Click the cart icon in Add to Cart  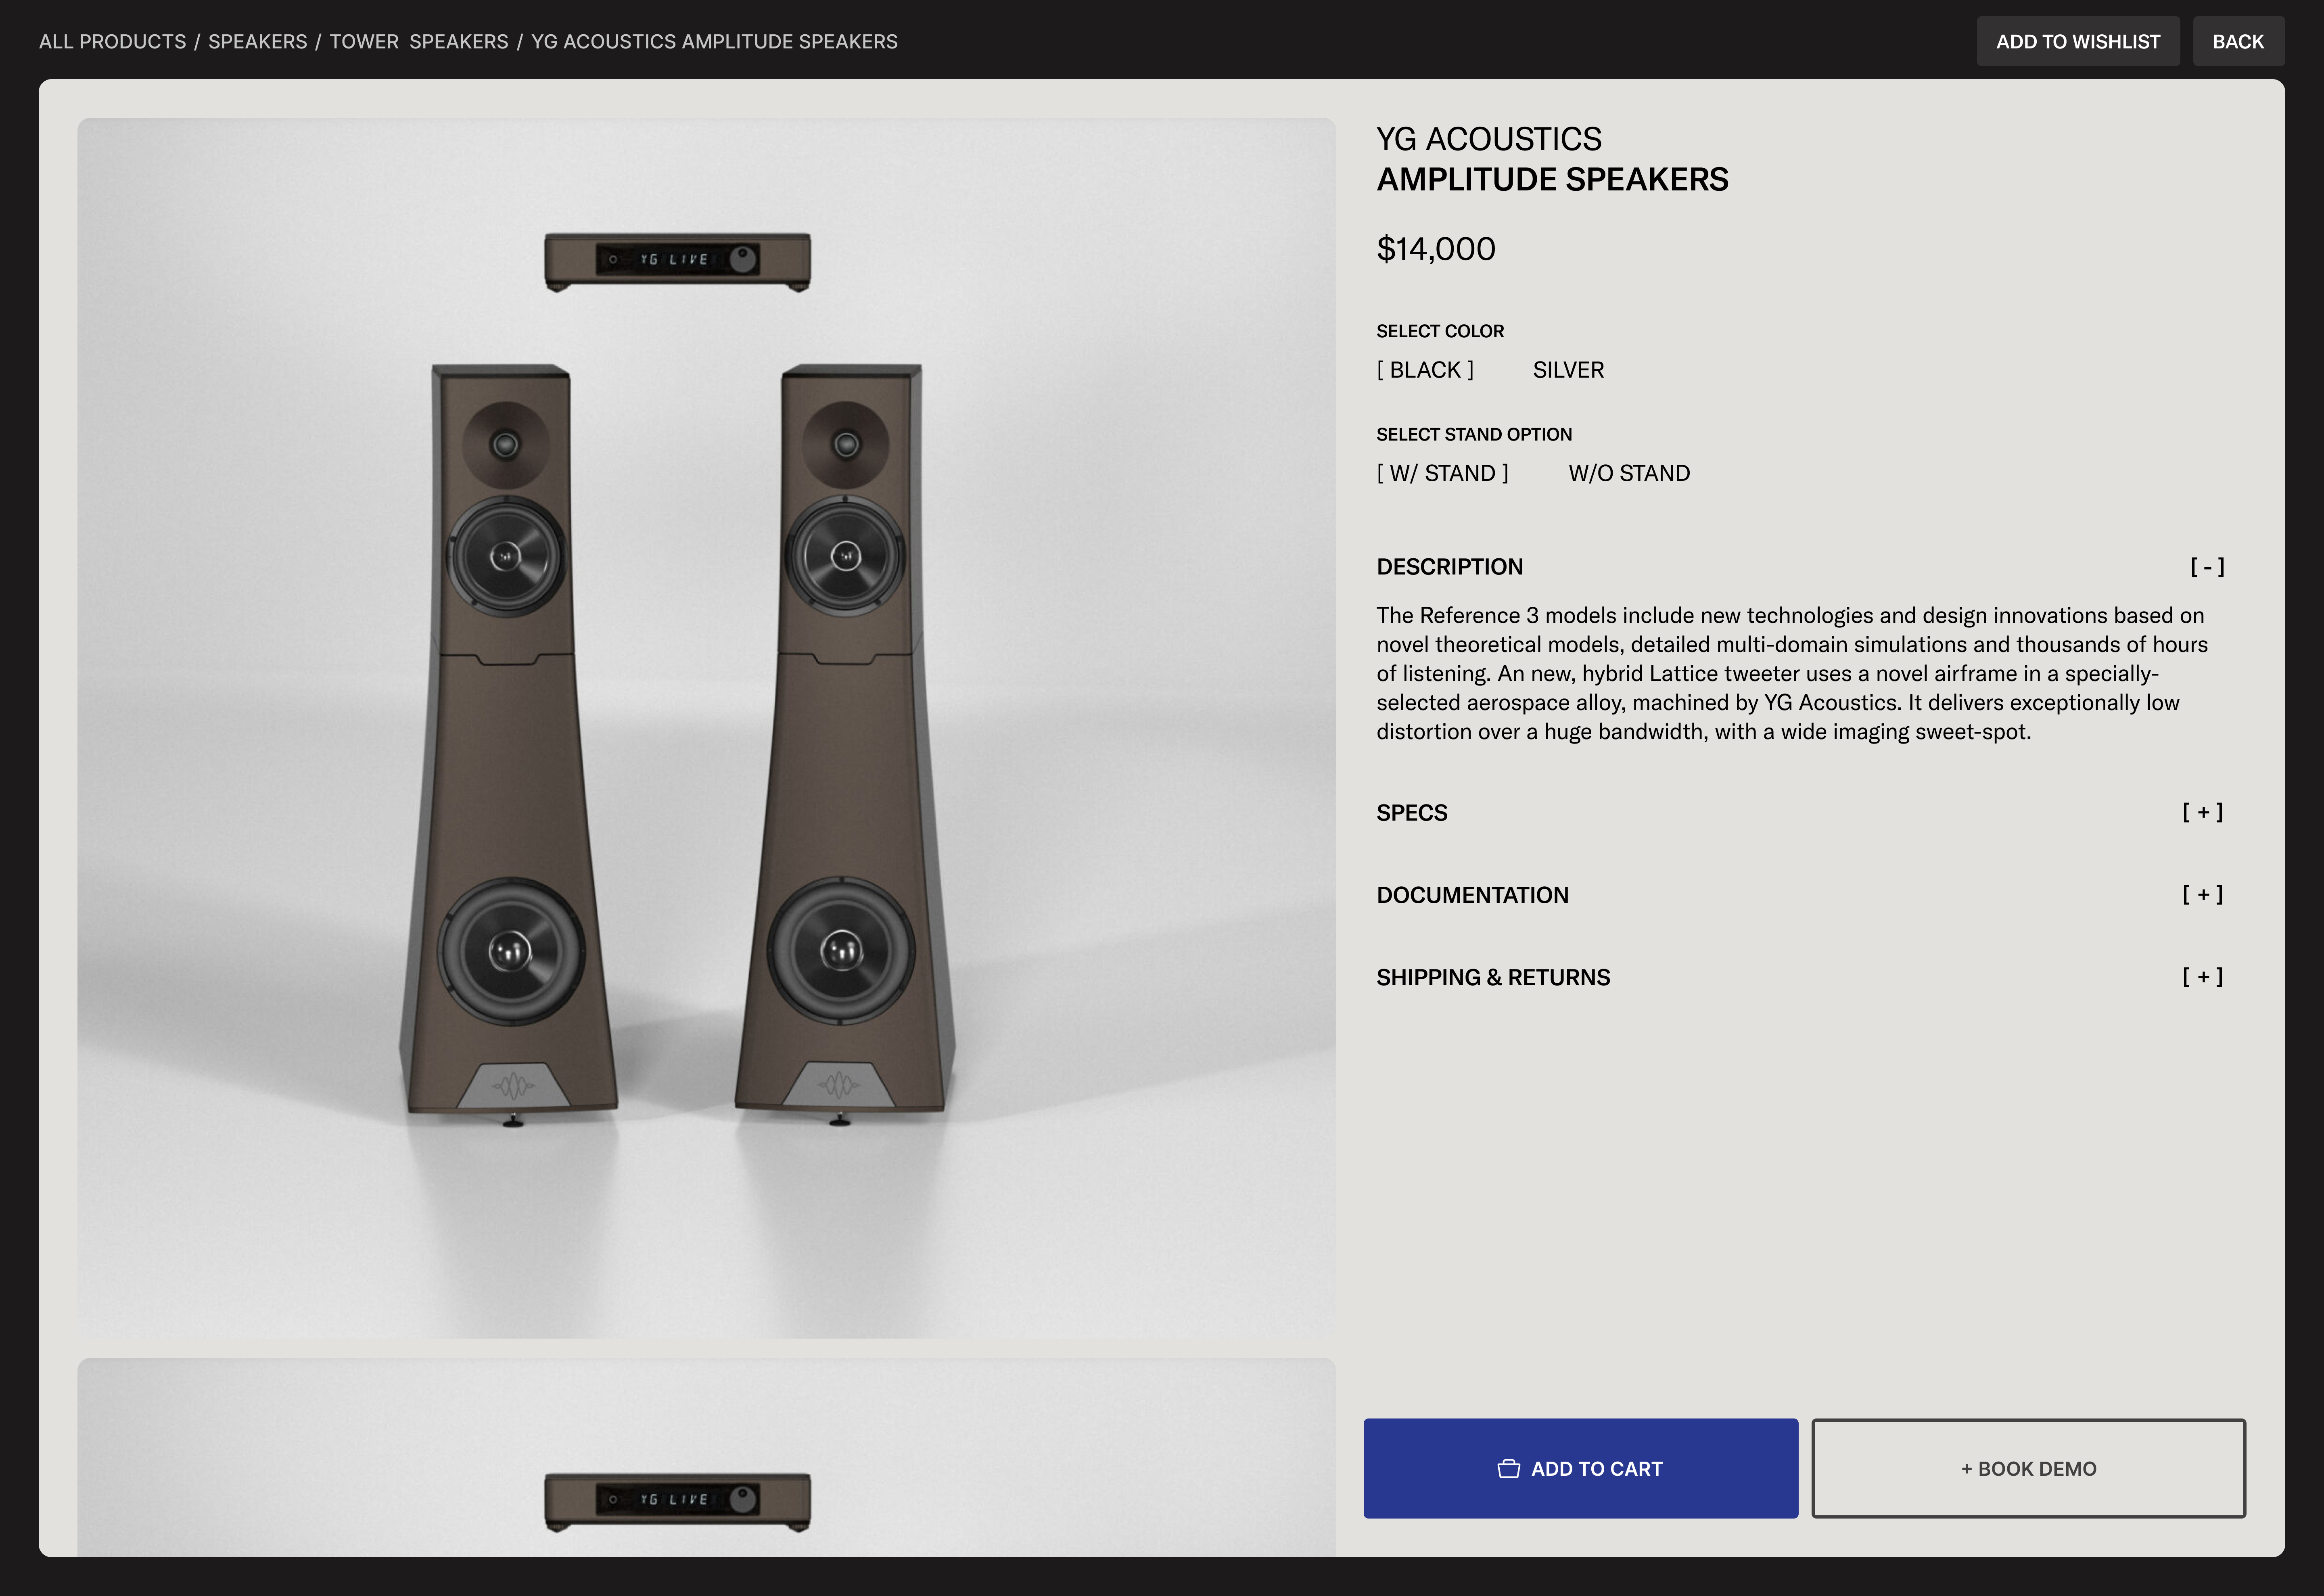pos(1508,1468)
